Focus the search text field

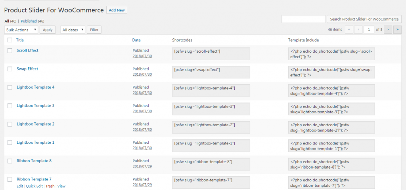(x=303, y=19)
